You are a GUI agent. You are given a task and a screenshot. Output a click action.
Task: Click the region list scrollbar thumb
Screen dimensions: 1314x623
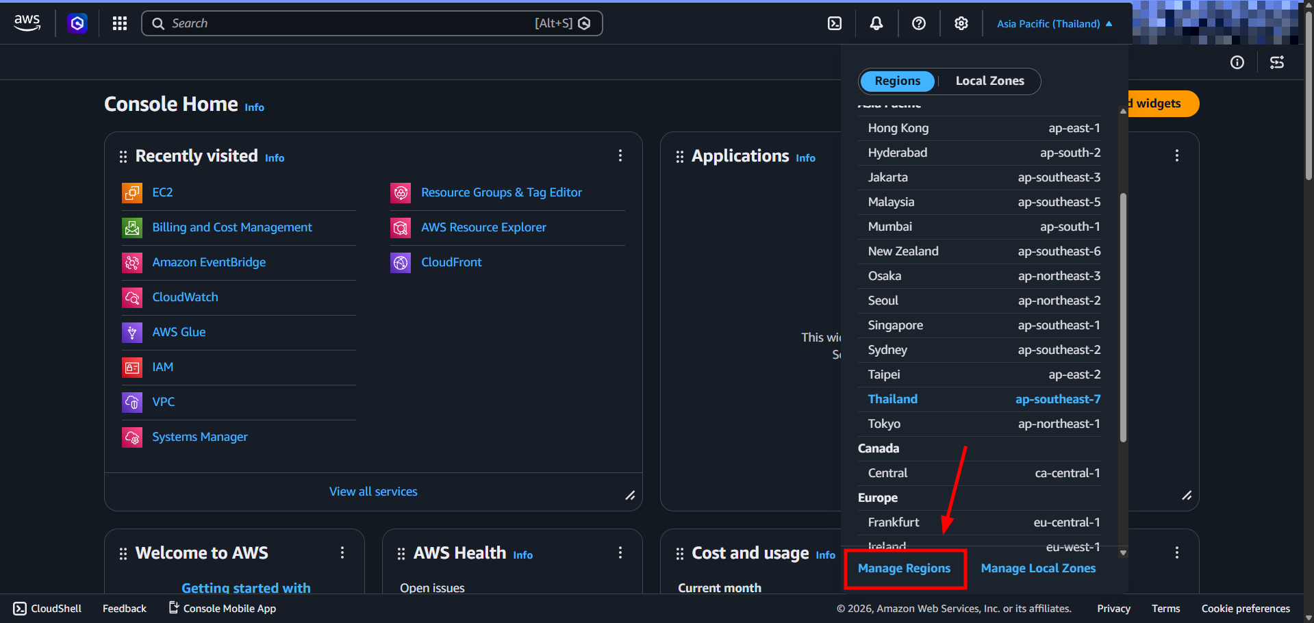tap(1123, 317)
